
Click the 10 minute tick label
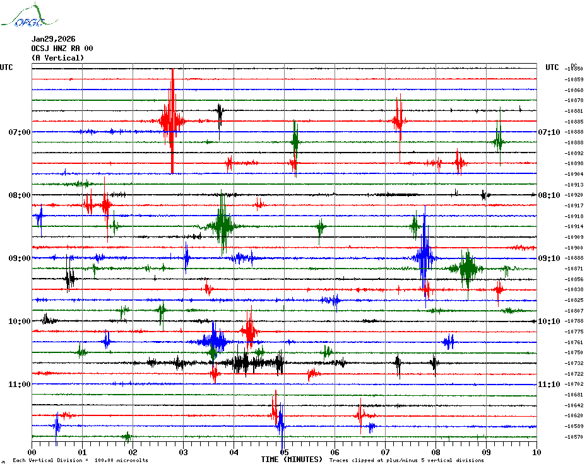coord(536,452)
